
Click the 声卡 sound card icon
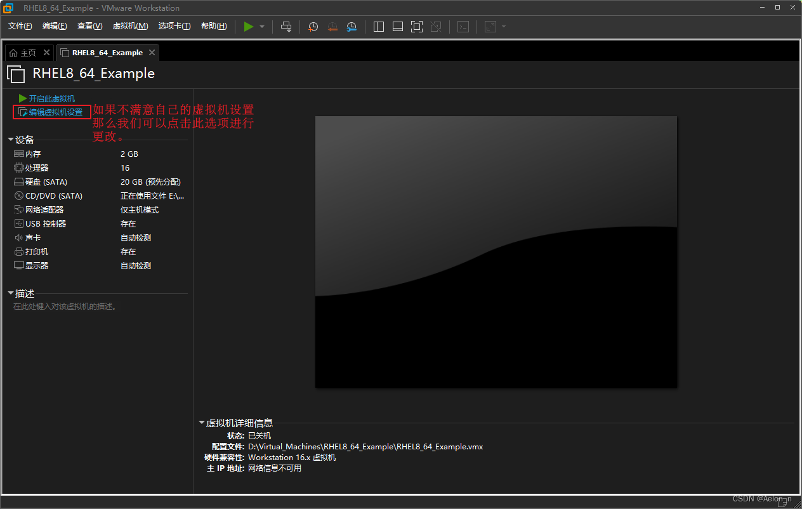coord(19,237)
